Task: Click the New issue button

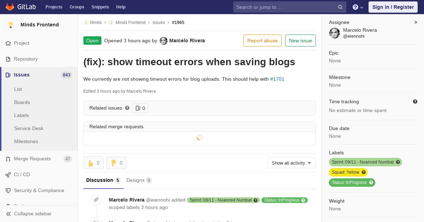Action: click(300, 41)
